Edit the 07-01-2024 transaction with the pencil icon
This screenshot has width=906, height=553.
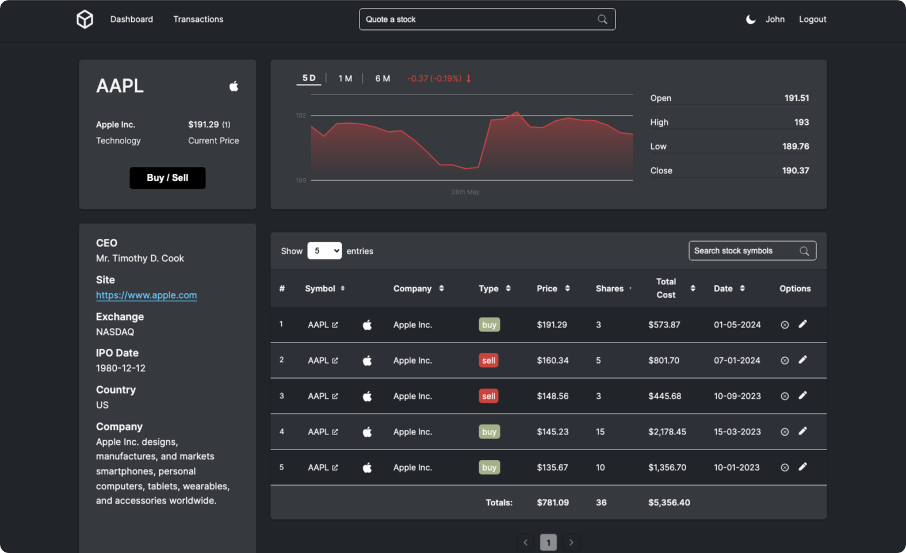click(x=802, y=360)
